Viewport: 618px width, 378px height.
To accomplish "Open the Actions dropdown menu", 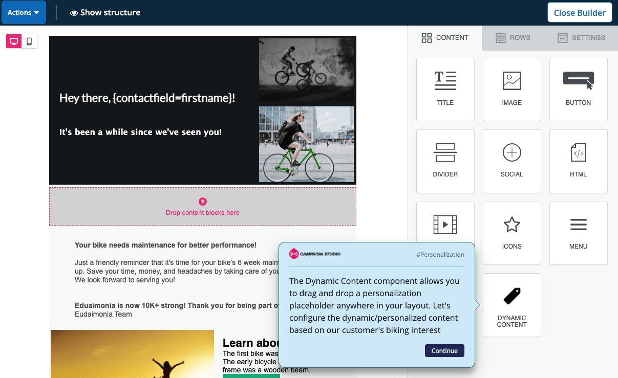I will pos(24,13).
